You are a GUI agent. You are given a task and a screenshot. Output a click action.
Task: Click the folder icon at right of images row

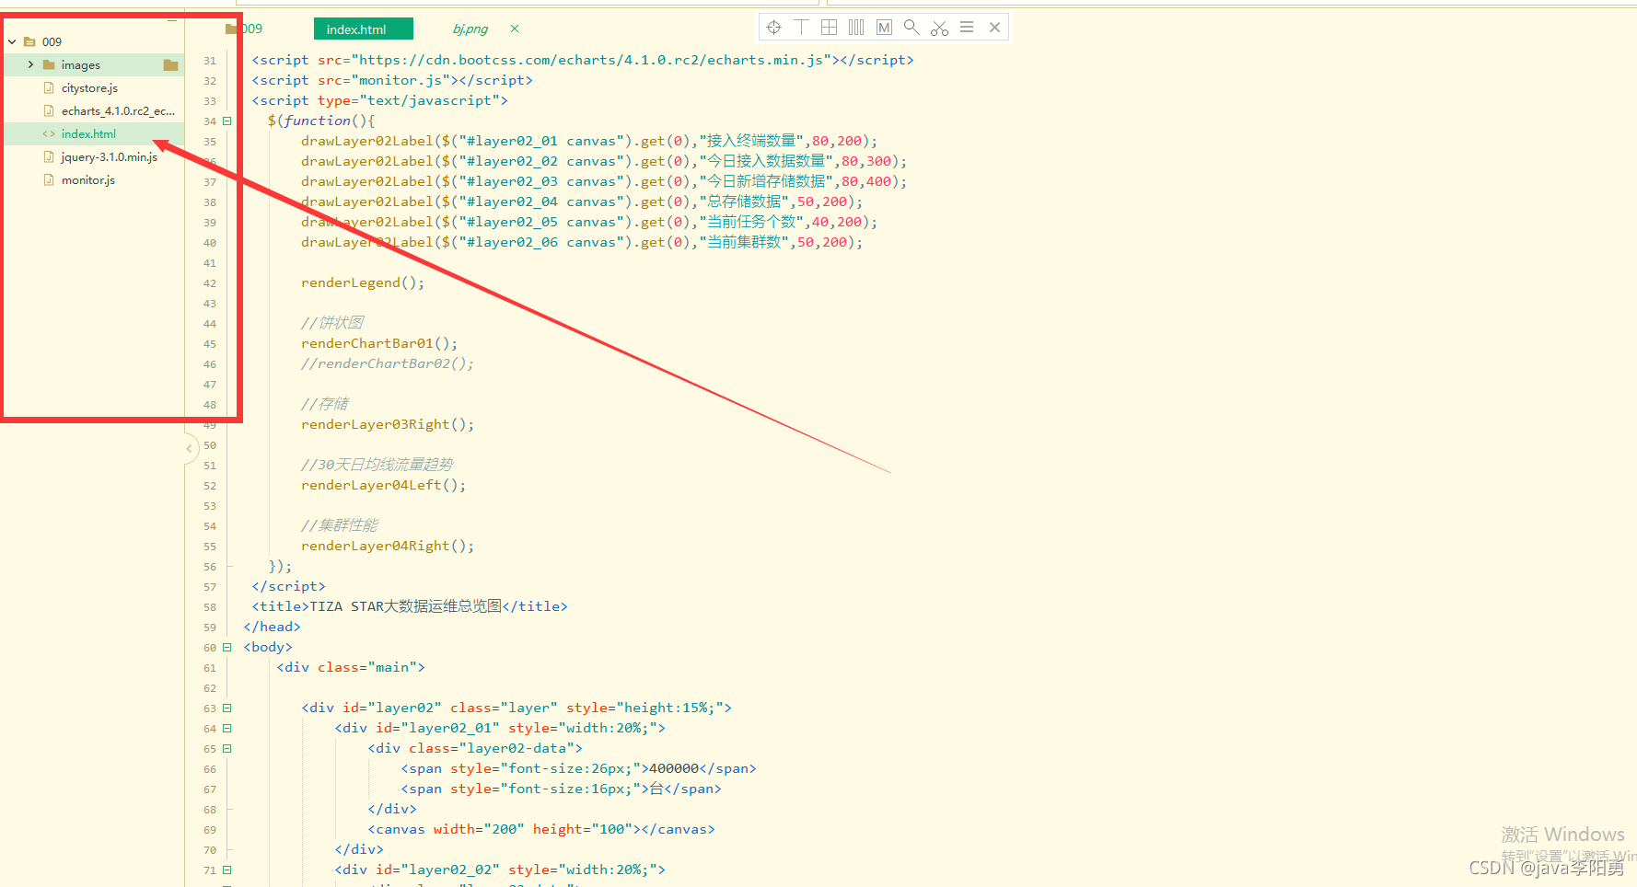(x=170, y=64)
